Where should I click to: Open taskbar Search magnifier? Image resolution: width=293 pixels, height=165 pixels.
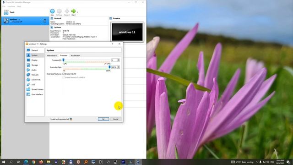click(x=11, y=162)
